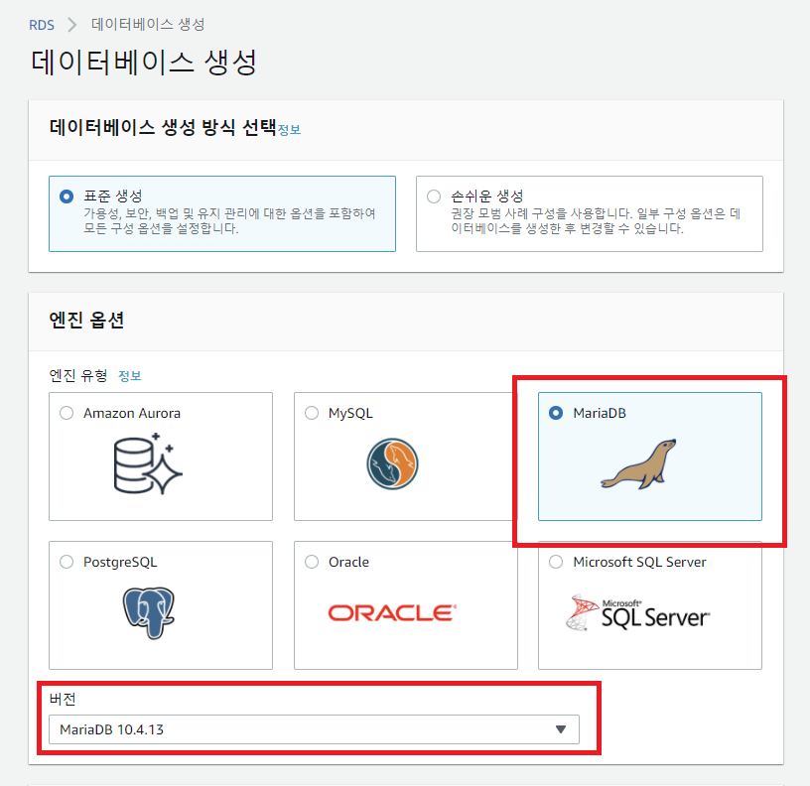Viewport: 810px width, 786px height.
Task: Click the 엔진 옵션 section heading
Action: (86, 320)
